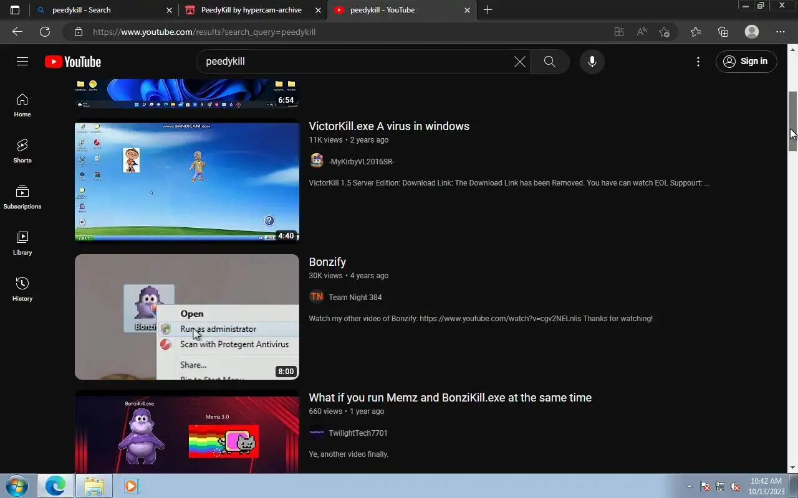The height and width of the screenshot is (498, 798).
Task: Open the Windows Start menu
Action: (x=17, y=486)
